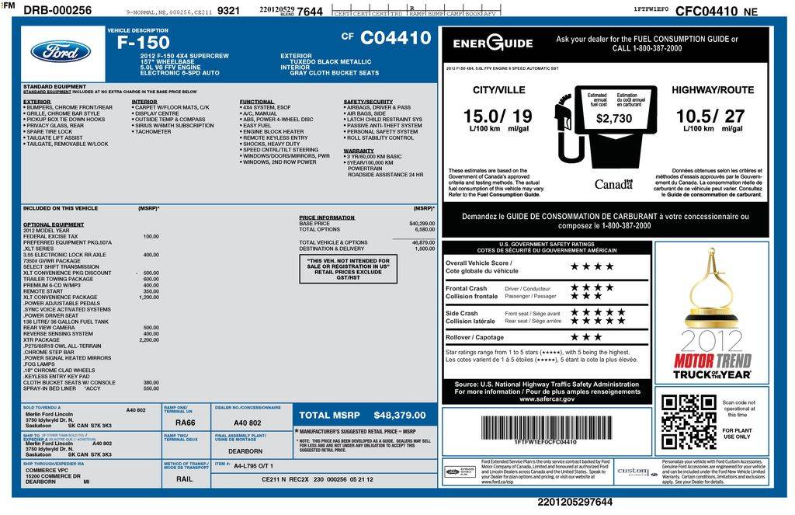Select base price value $40,299.00

tap(422, 223)
